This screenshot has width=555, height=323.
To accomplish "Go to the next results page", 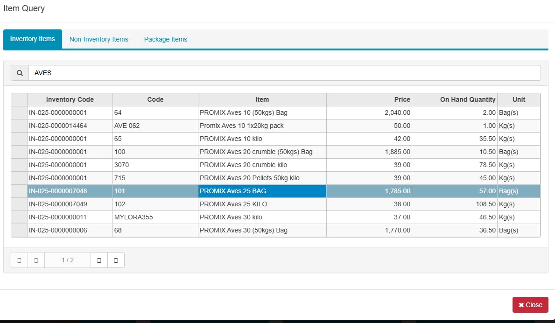I will click(99, 260).
